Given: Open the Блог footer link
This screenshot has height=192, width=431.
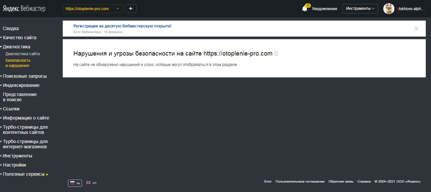Looking at the screenshot, I should 268,182.
